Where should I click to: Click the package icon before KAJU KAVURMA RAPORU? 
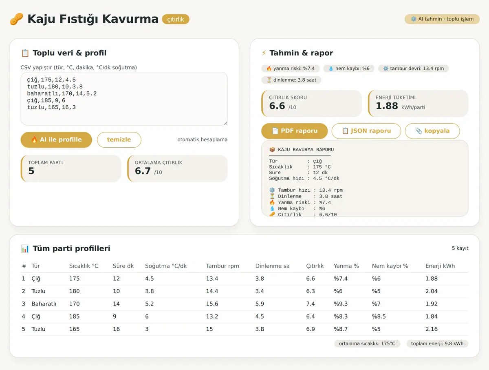tap(272, 150)
